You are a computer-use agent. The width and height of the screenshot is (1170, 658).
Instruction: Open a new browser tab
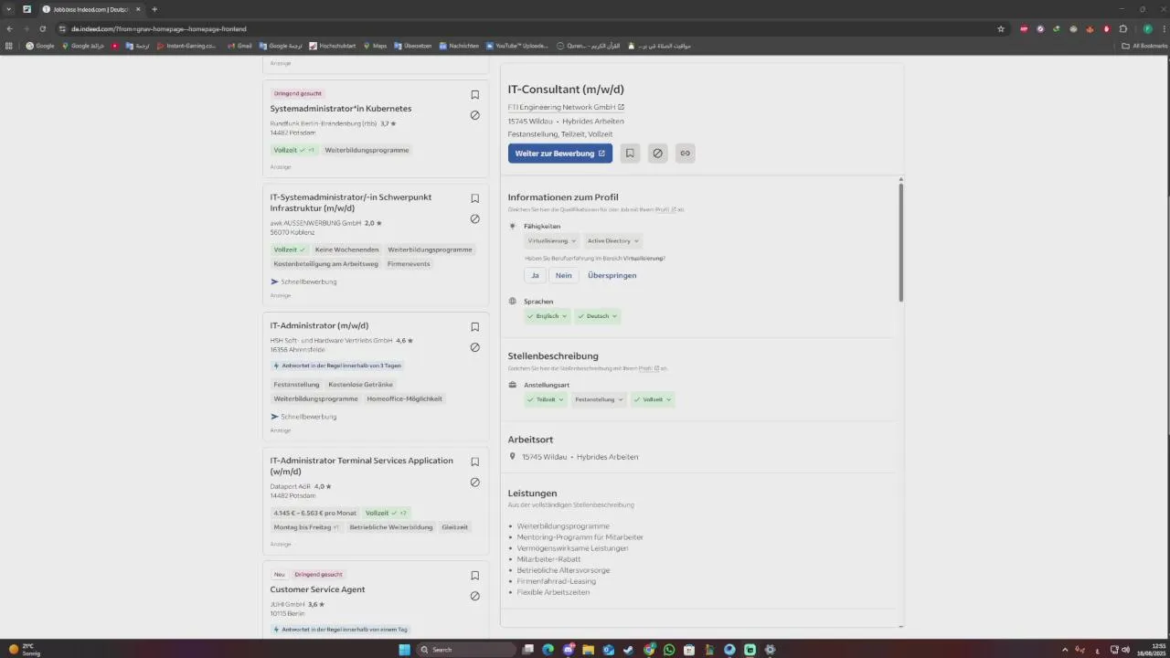click(154, 9)
